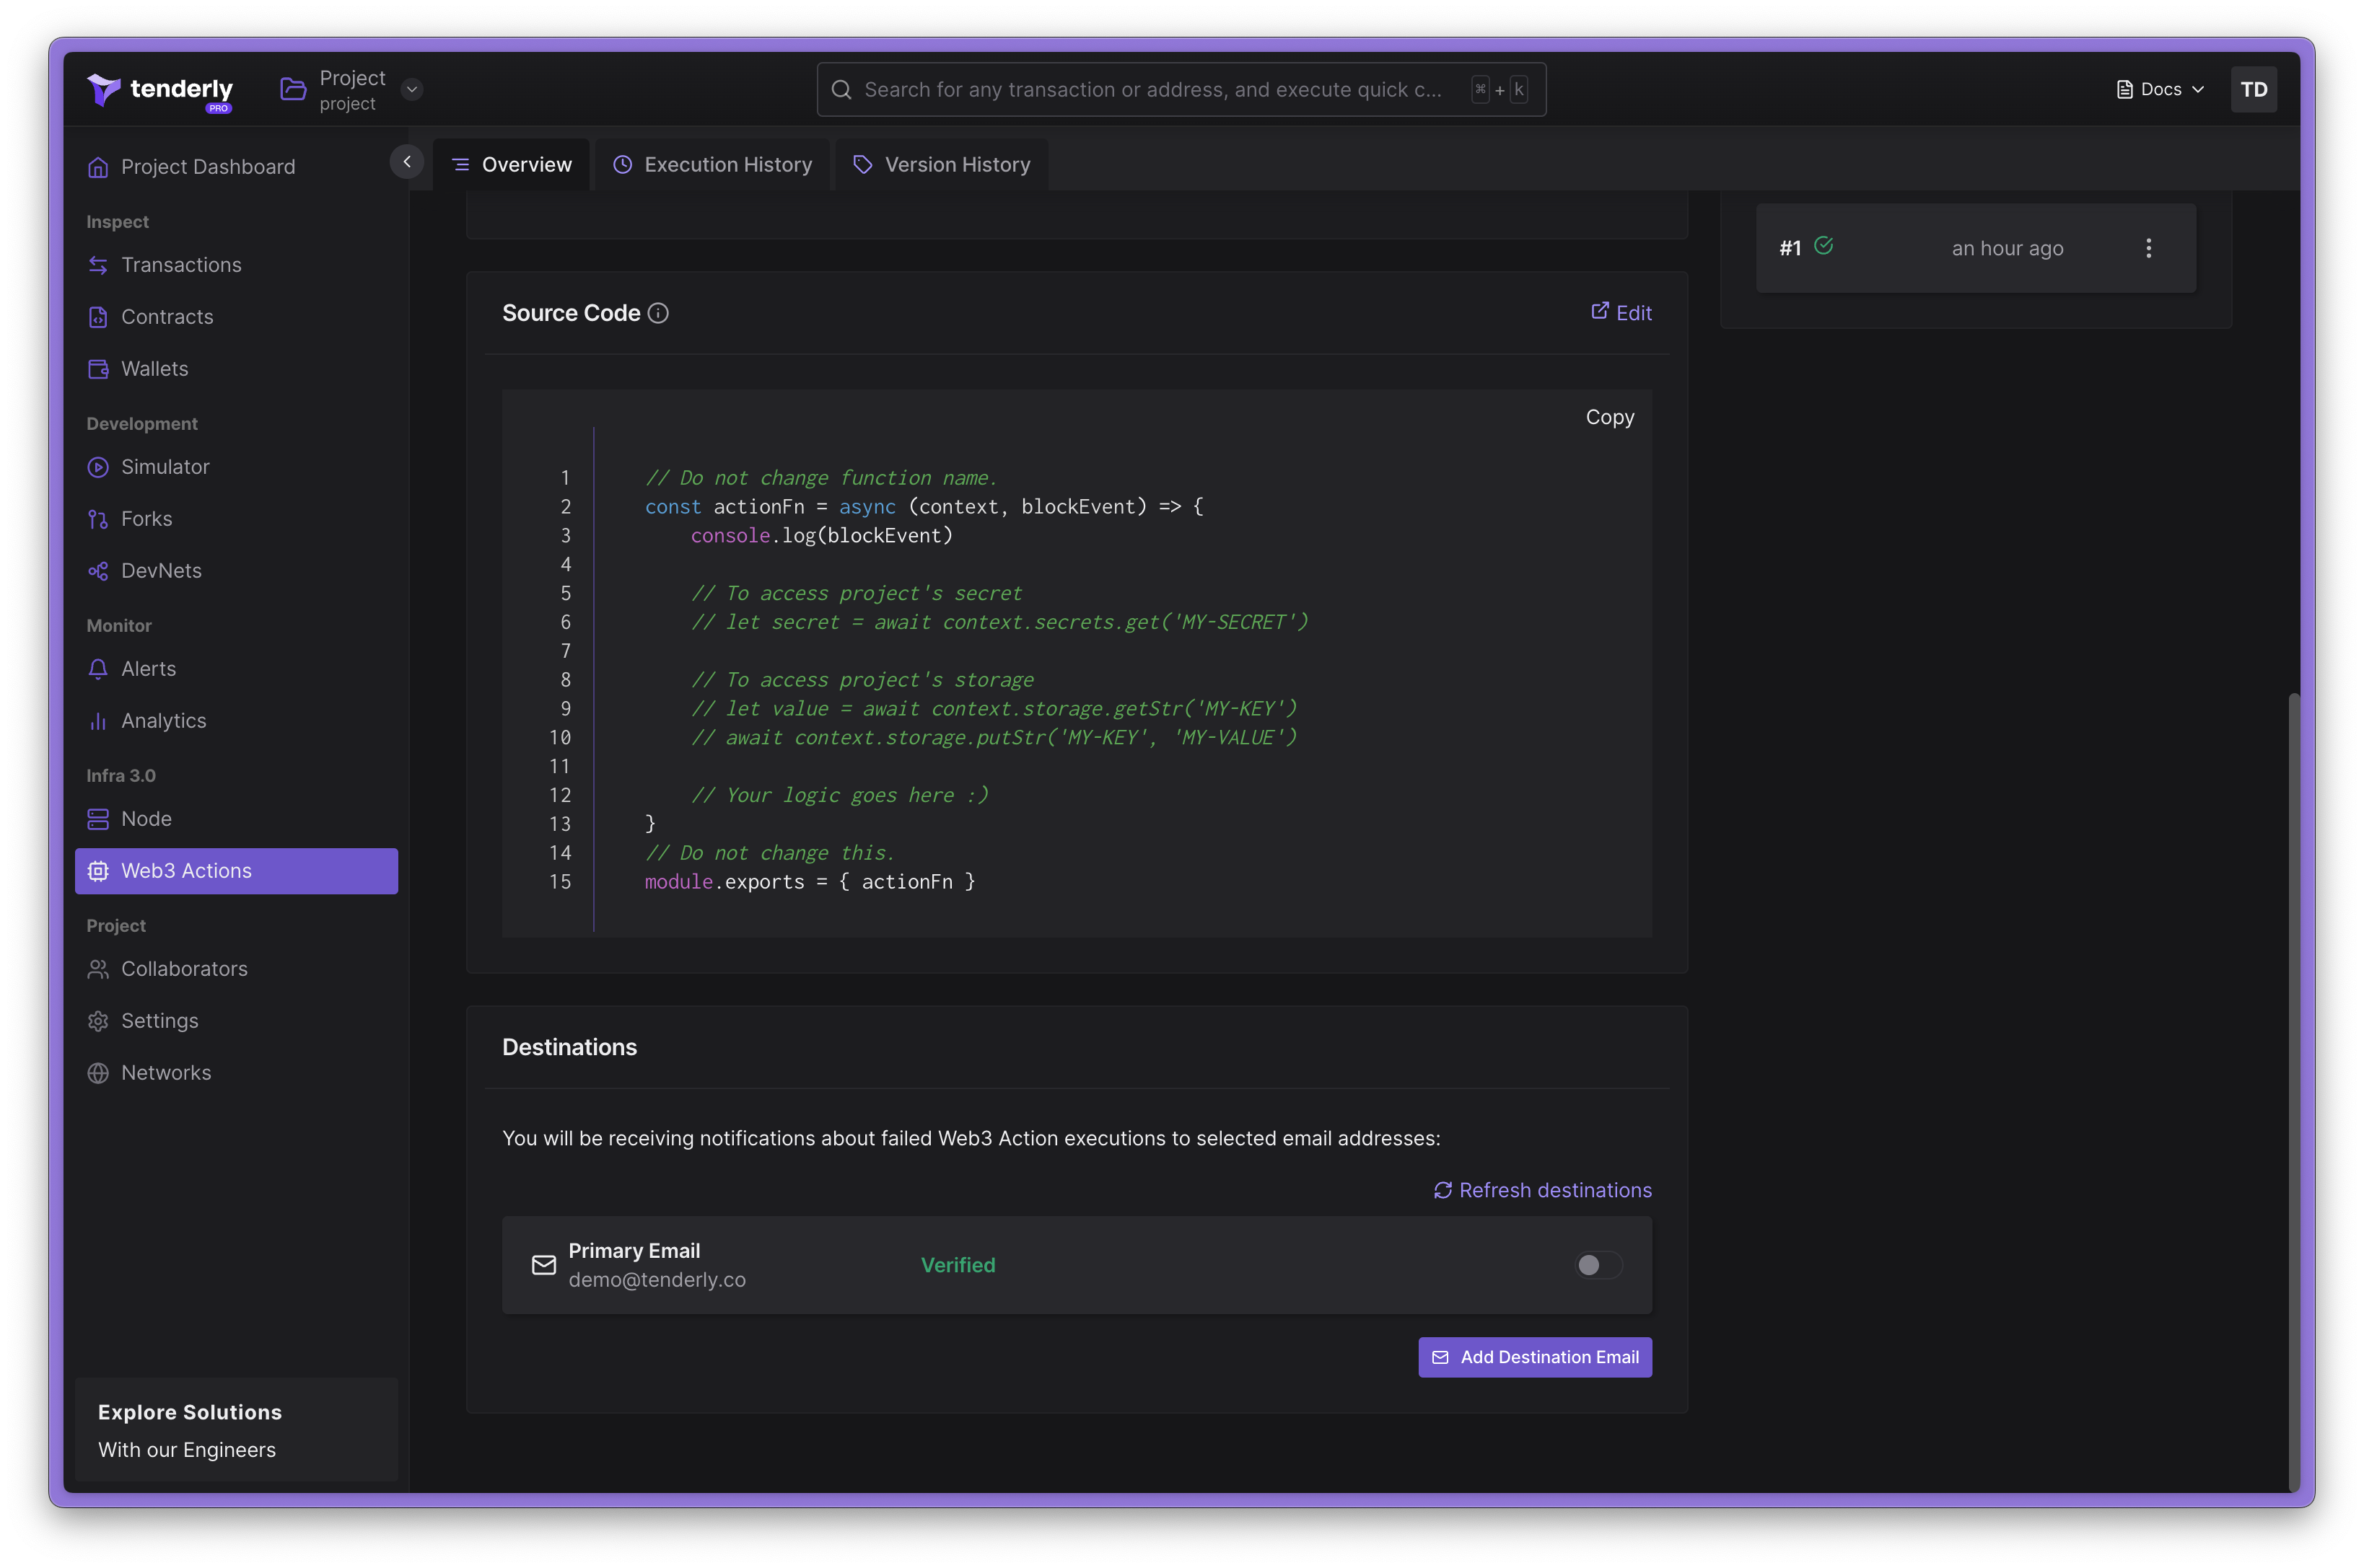Screen dimensions: 2364x1568
Task: Open the Docs dropdown menu
Action: coord(2160,90)
